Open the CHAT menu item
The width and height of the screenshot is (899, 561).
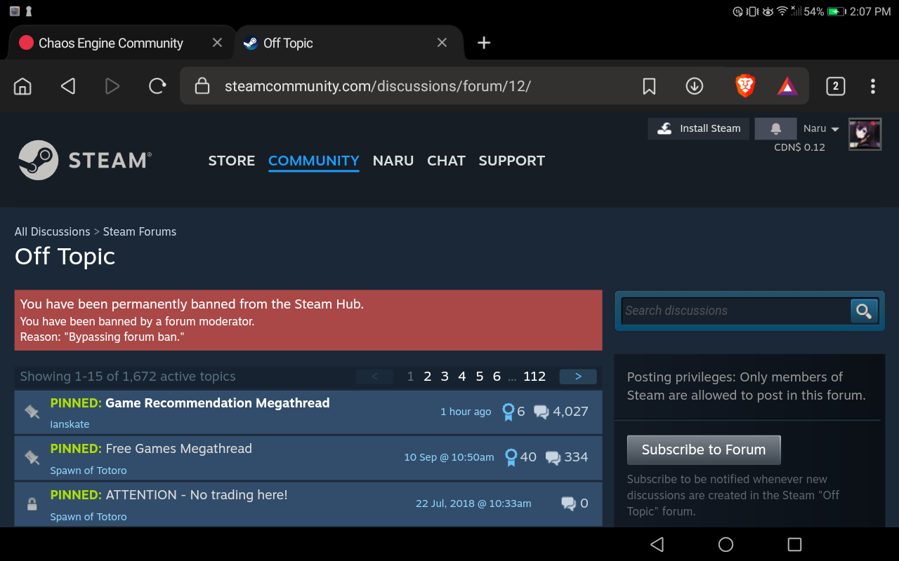pos(446,161)
